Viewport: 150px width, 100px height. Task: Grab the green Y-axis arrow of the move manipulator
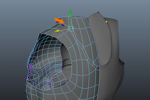click(x=70, y=12)
